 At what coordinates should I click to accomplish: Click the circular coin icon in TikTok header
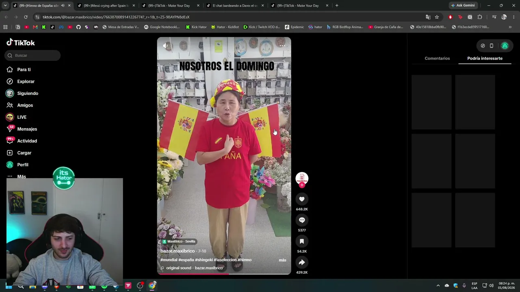coord(483,46)
